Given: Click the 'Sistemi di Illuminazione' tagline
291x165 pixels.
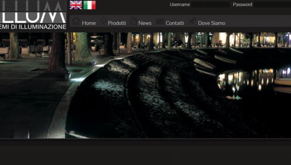Looking at the screenshot, I should click(x=33, y=27).
